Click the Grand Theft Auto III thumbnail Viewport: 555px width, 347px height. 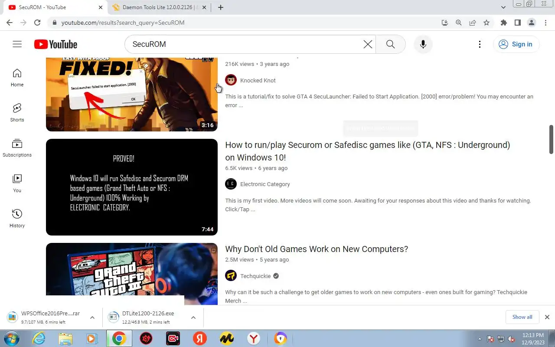click(x=132, y=274)
